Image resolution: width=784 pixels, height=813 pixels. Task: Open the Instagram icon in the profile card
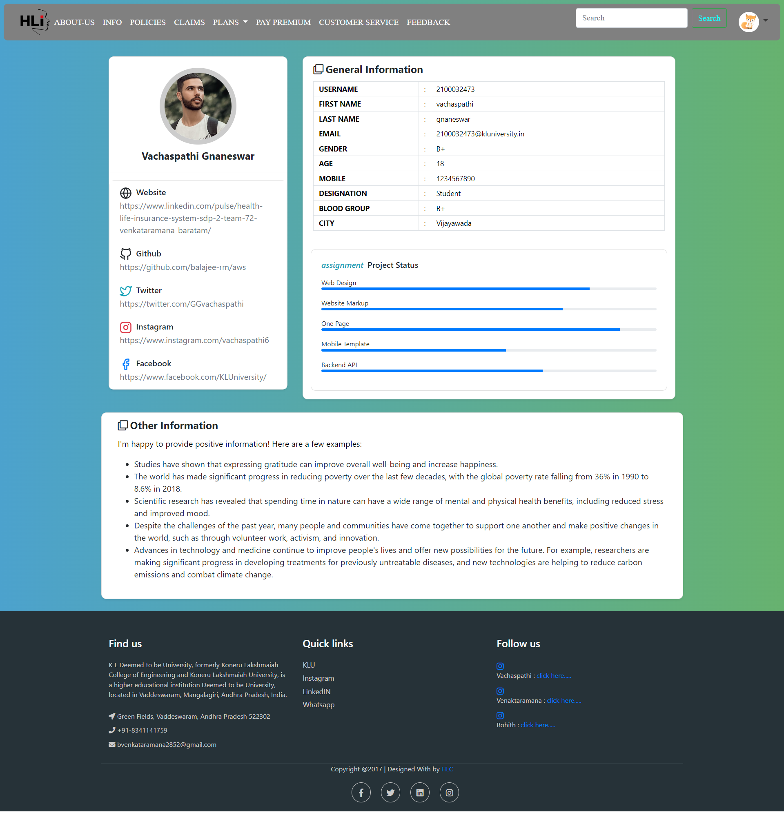pyautogui.click(x=126, y=327)
